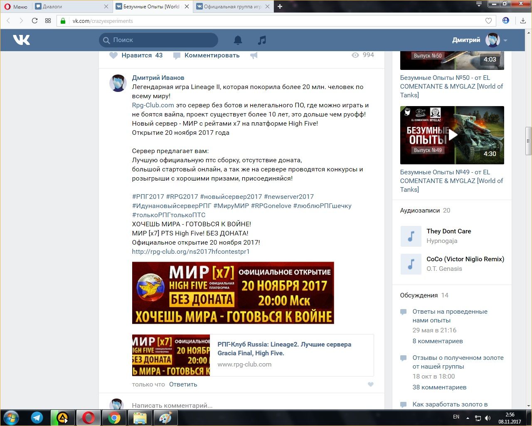Show hidden tray icons arrow

(x=468, y=418)
